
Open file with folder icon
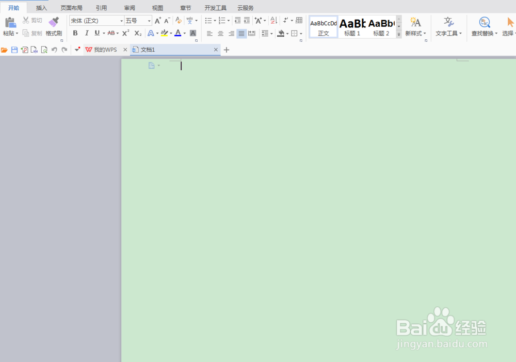click(4, 50)
